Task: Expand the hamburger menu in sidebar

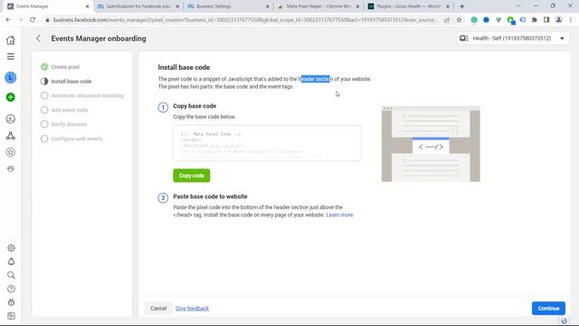Action: [11, 56]
